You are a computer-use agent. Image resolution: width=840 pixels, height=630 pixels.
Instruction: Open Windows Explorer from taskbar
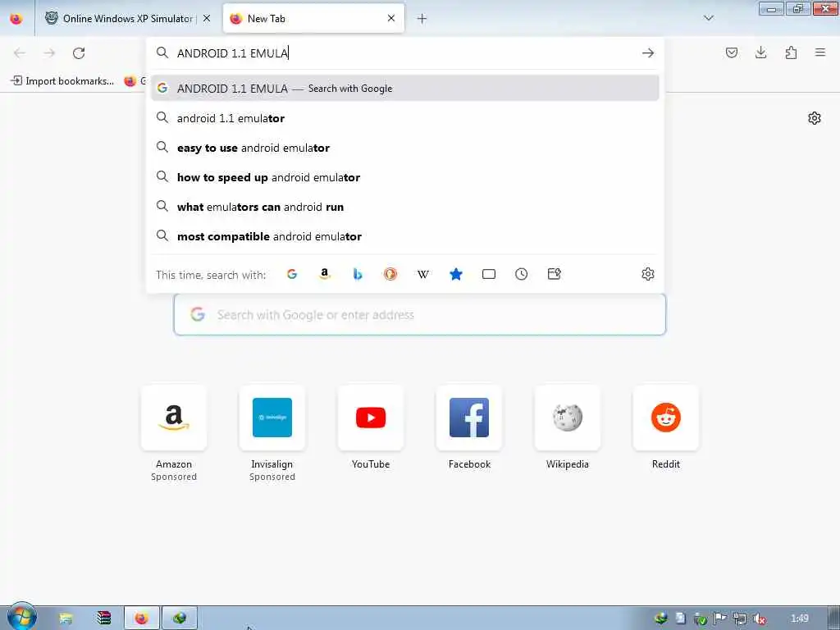tap(66, 619)
